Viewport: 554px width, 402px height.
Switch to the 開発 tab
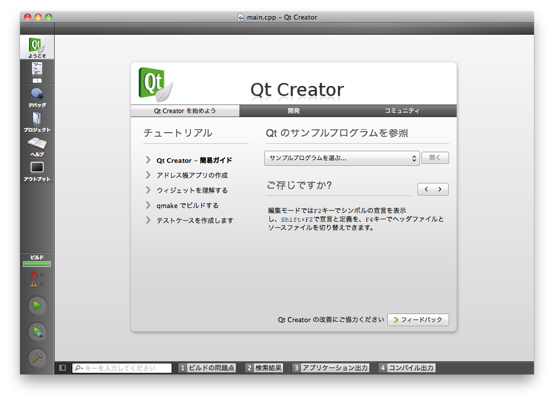pos(294,111)
